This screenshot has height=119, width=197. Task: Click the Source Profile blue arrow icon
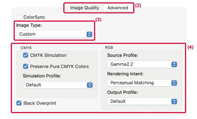[x=174, y=64]
